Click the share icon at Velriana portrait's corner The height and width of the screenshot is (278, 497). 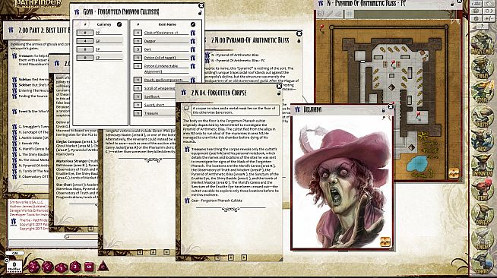pyautogui.click(x=385, y=242)
